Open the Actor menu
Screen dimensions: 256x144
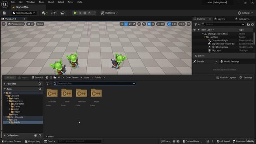tap(70, 2)
